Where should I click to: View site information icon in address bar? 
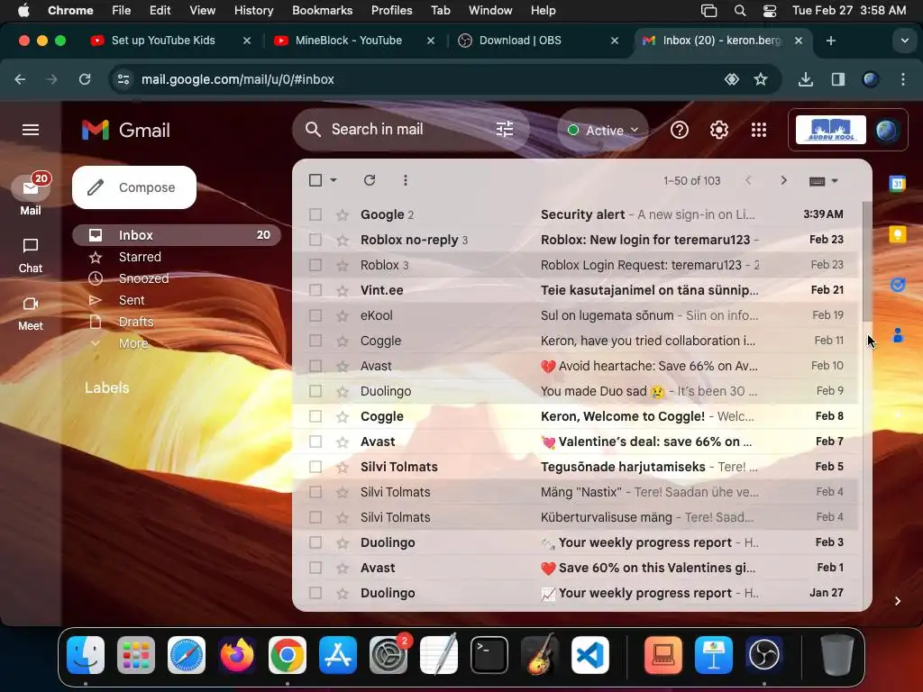(123, 79)
